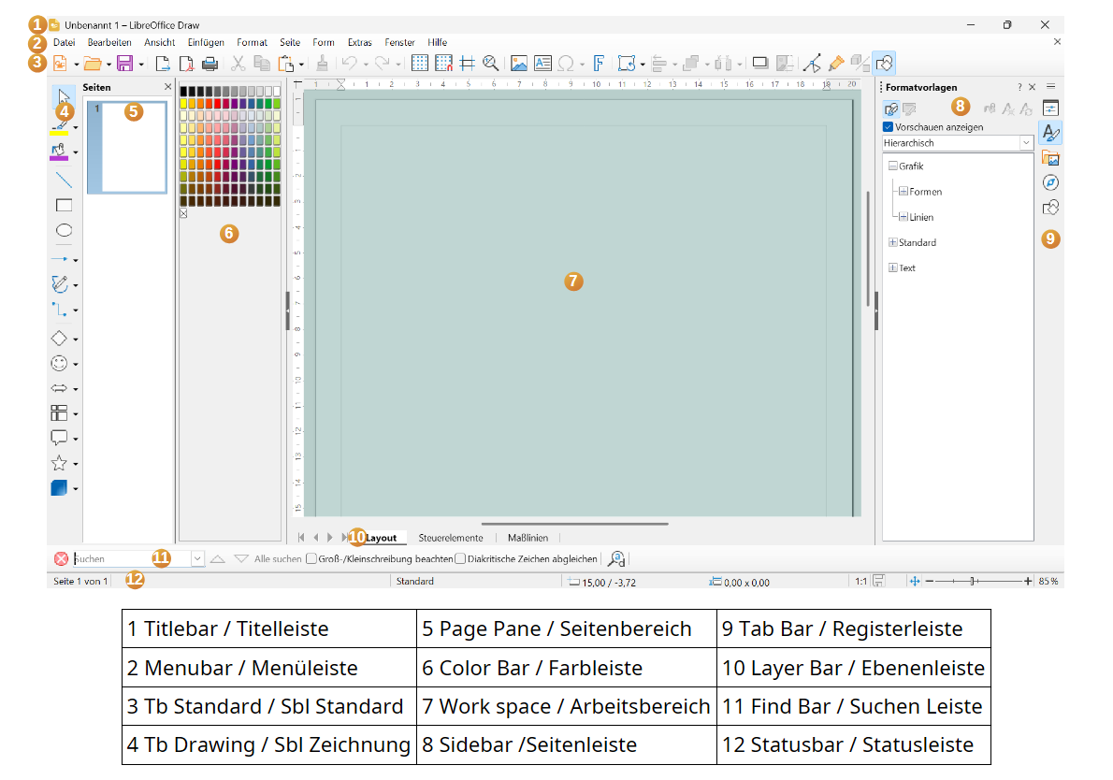Open sidebar Gallery deck icon
Screen dimensions: 1113x780
[1050, 157]
